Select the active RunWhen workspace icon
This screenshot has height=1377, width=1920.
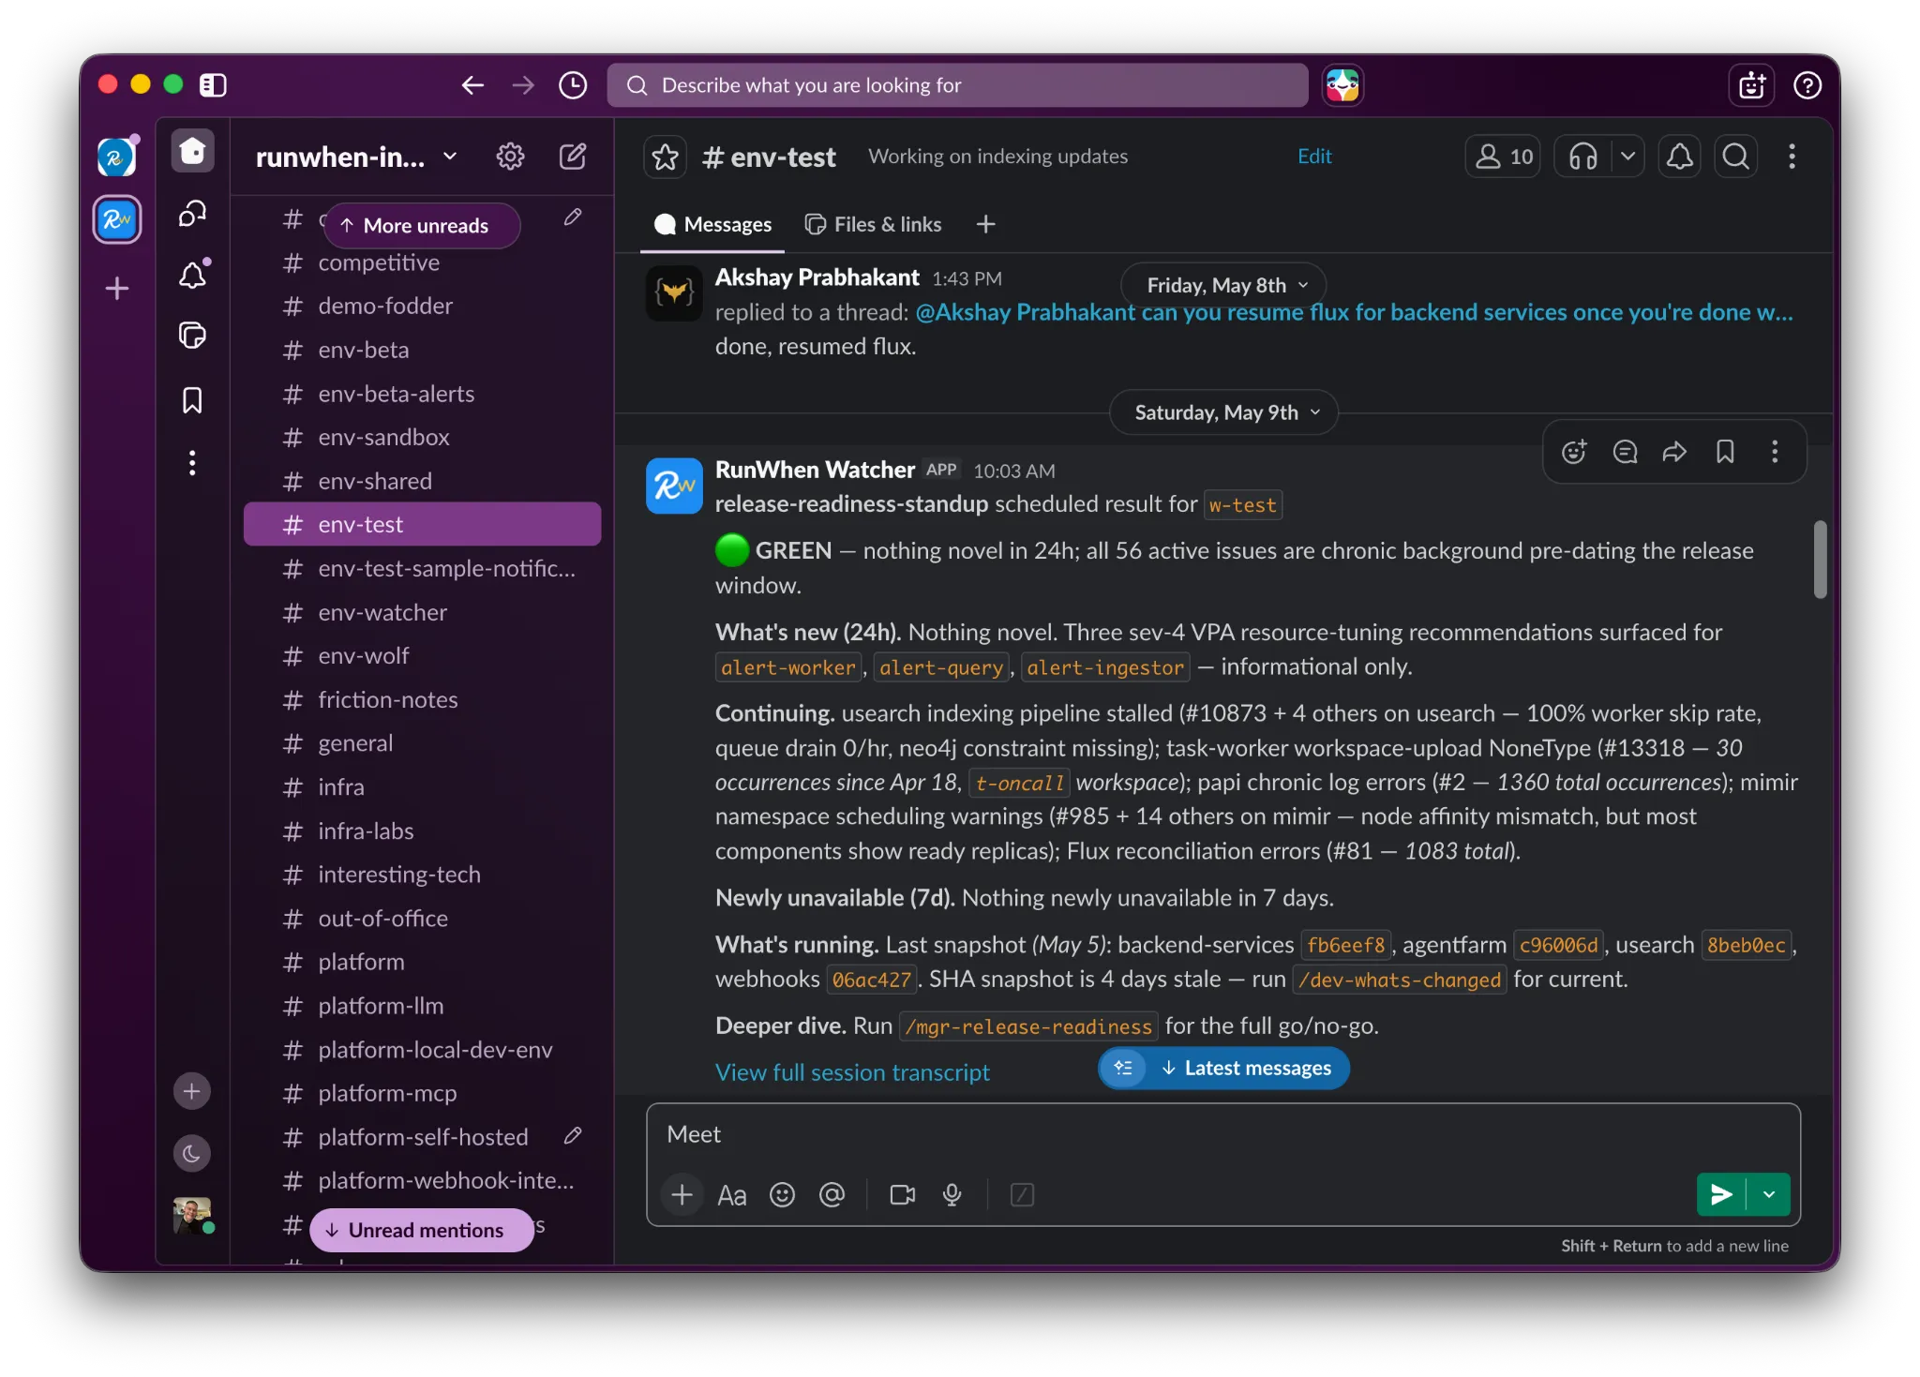tap(117, 220)
